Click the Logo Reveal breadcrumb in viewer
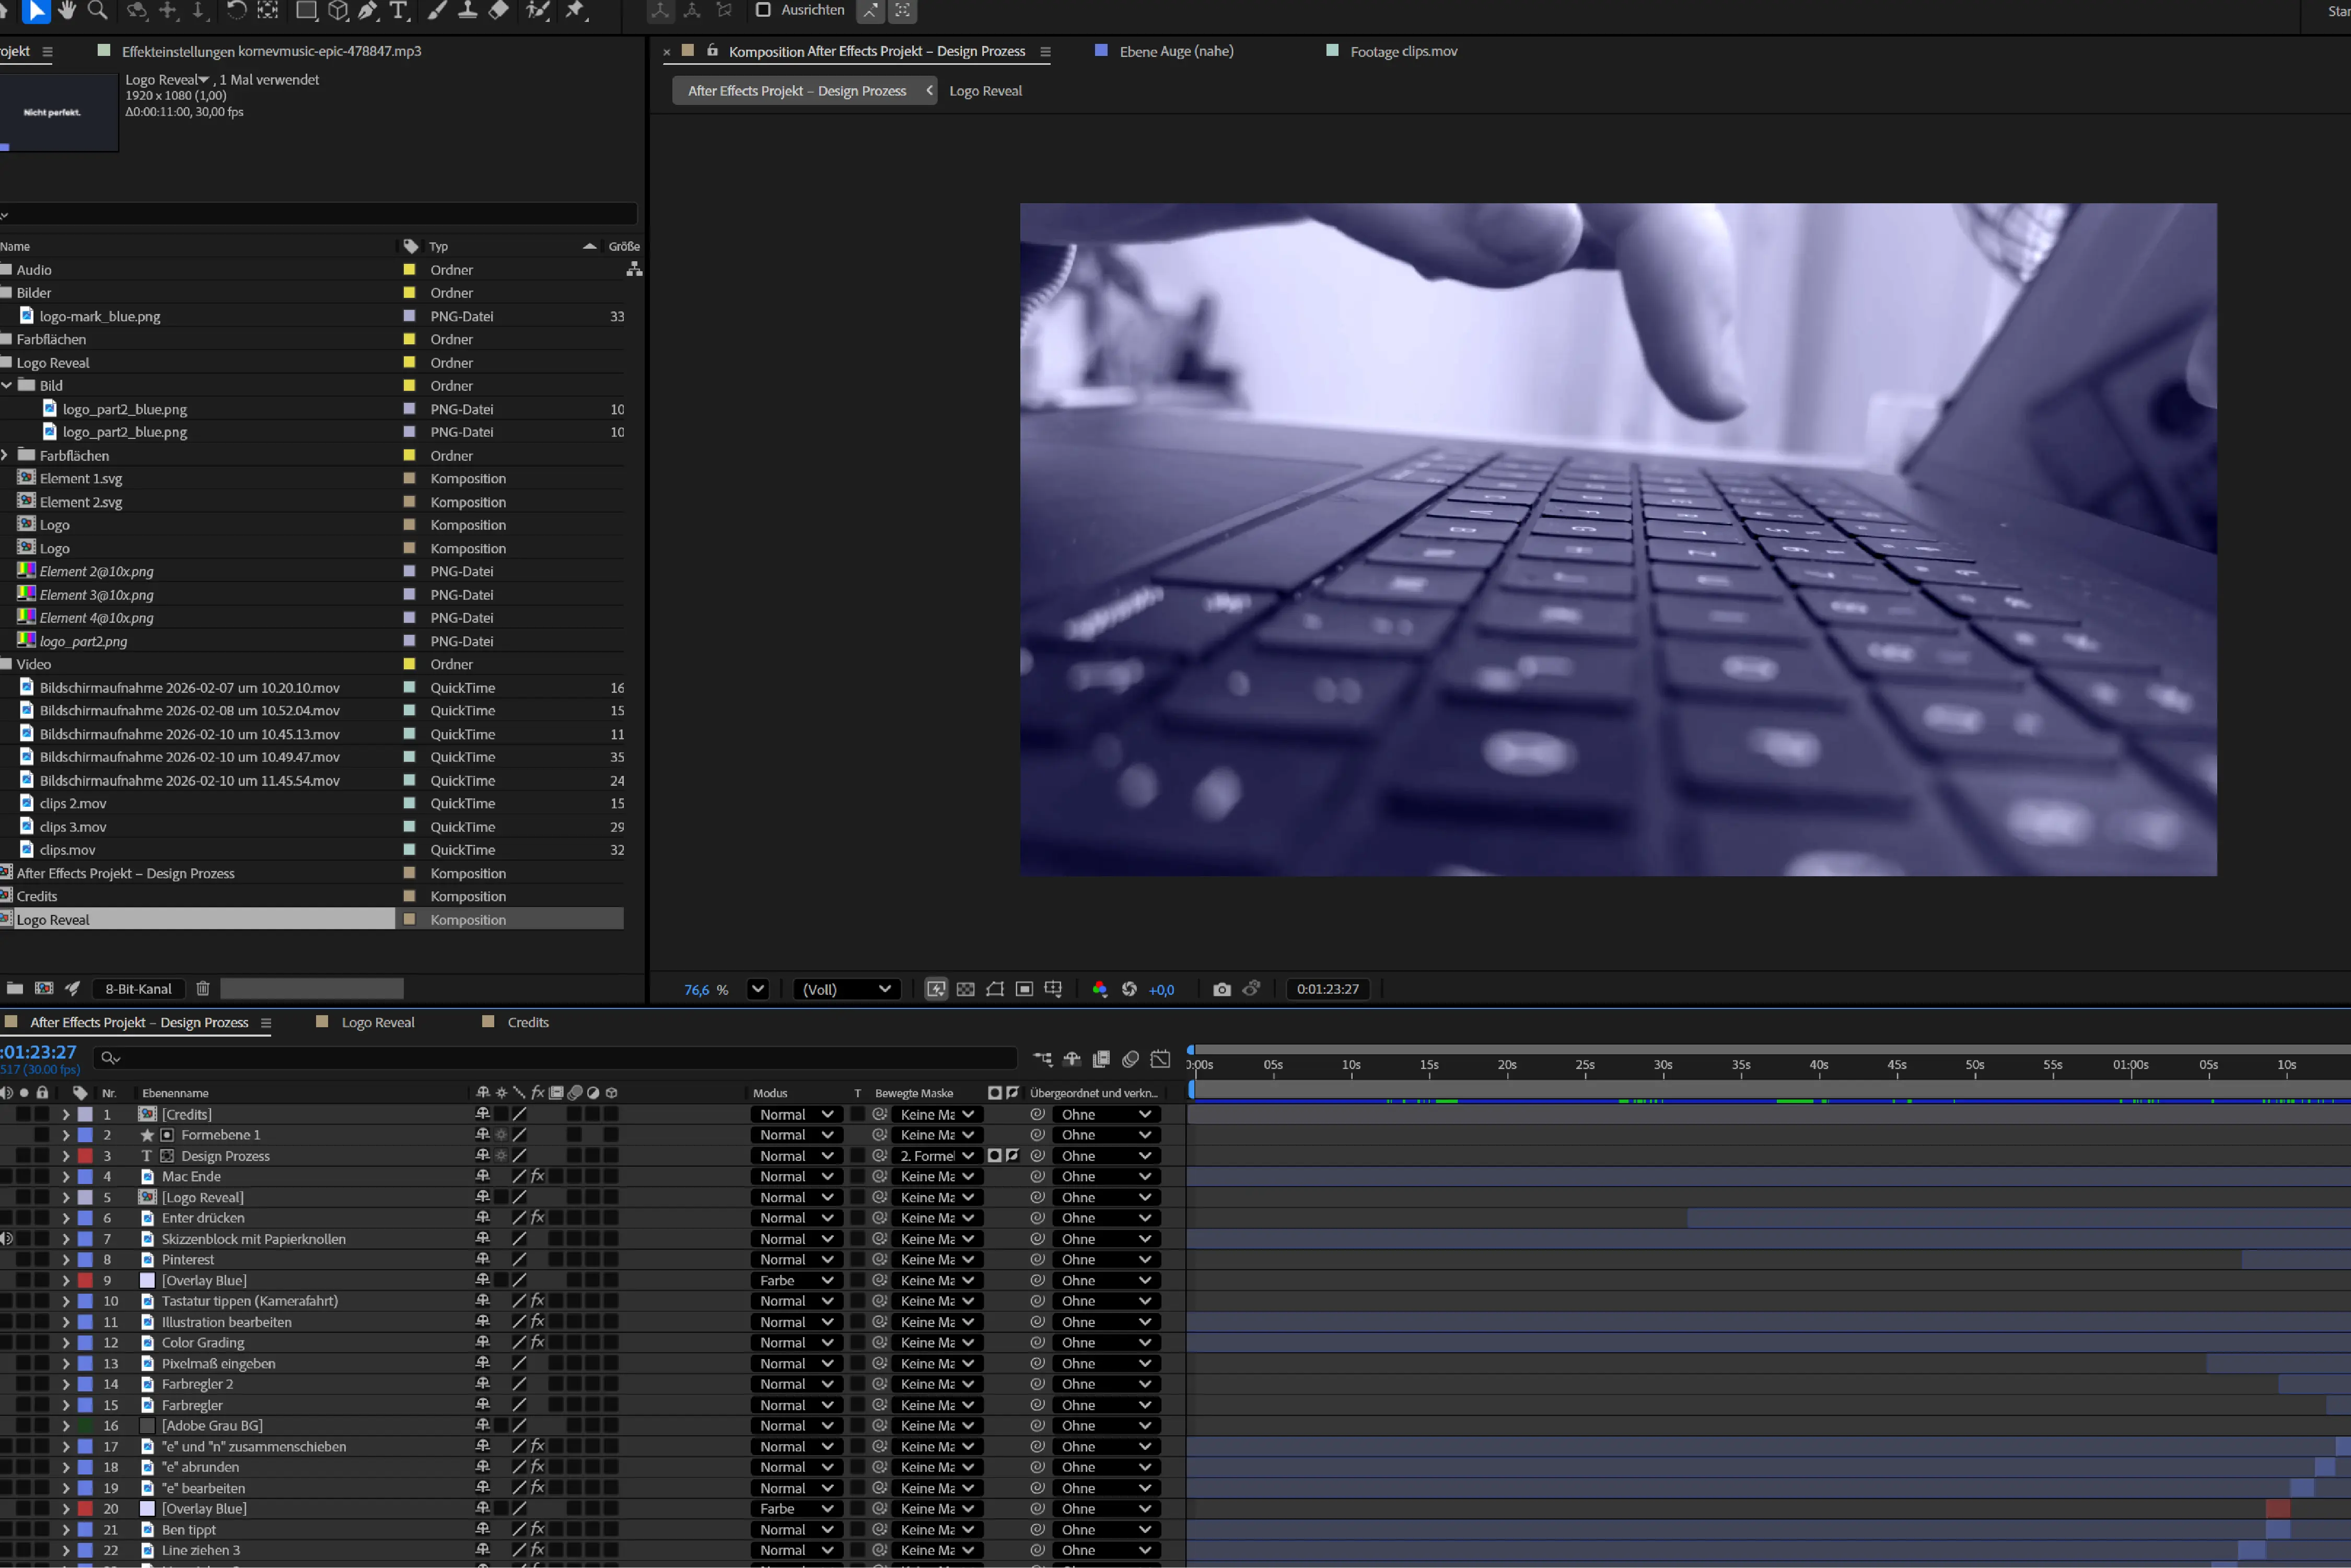Screen dimensions: 2351x1568 point(985,91)
